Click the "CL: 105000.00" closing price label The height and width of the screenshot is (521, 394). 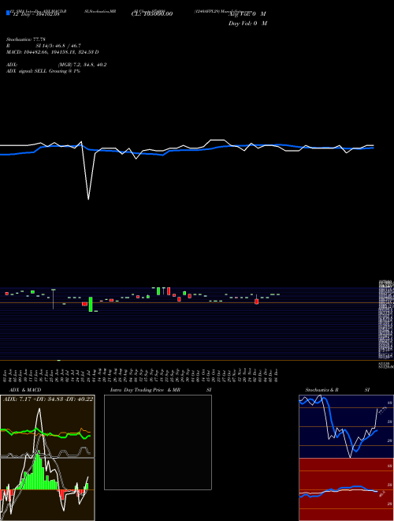[x=152, y=14]
